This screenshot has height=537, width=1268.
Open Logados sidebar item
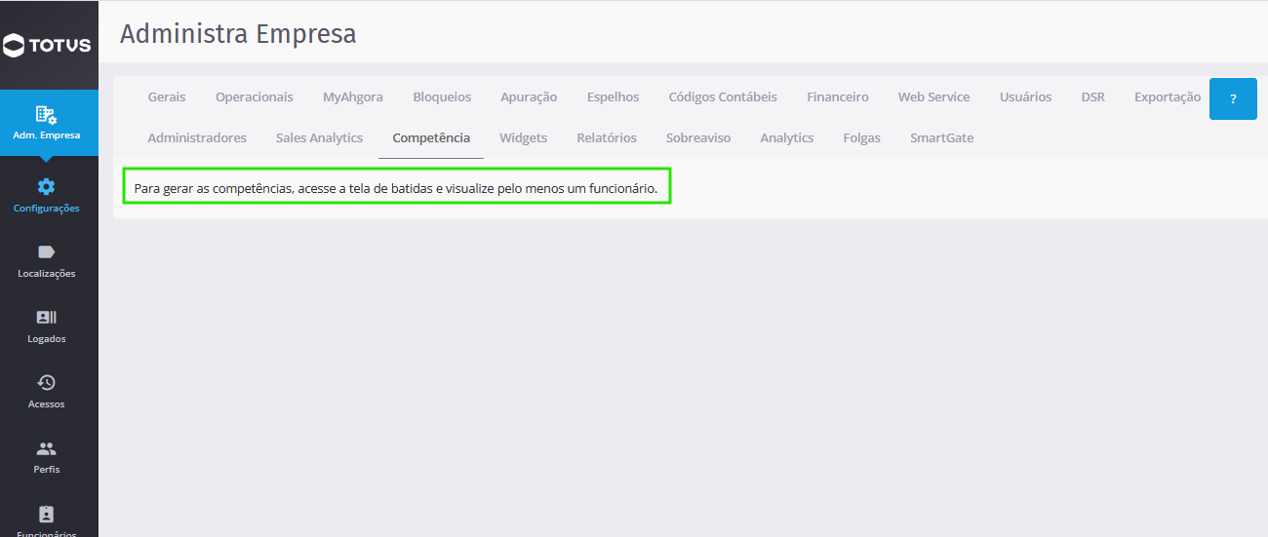point(47,326)
